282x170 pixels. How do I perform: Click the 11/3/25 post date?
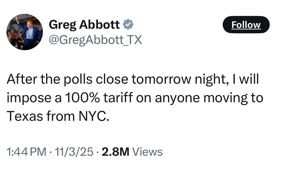pos(74,152)
